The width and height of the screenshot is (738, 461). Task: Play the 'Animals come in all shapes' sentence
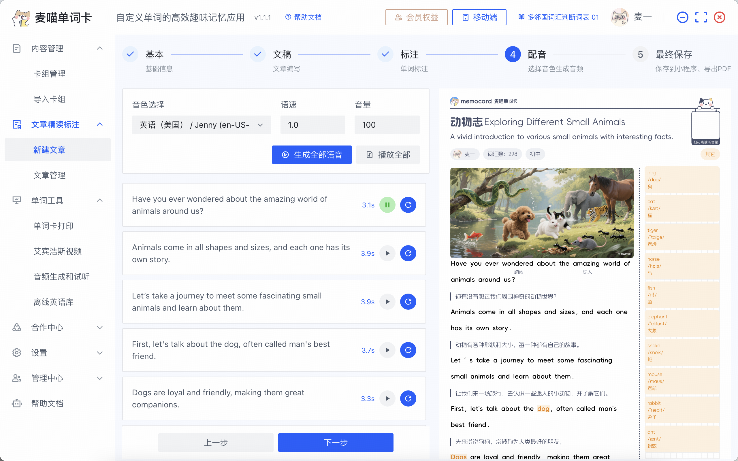(387, 253)
